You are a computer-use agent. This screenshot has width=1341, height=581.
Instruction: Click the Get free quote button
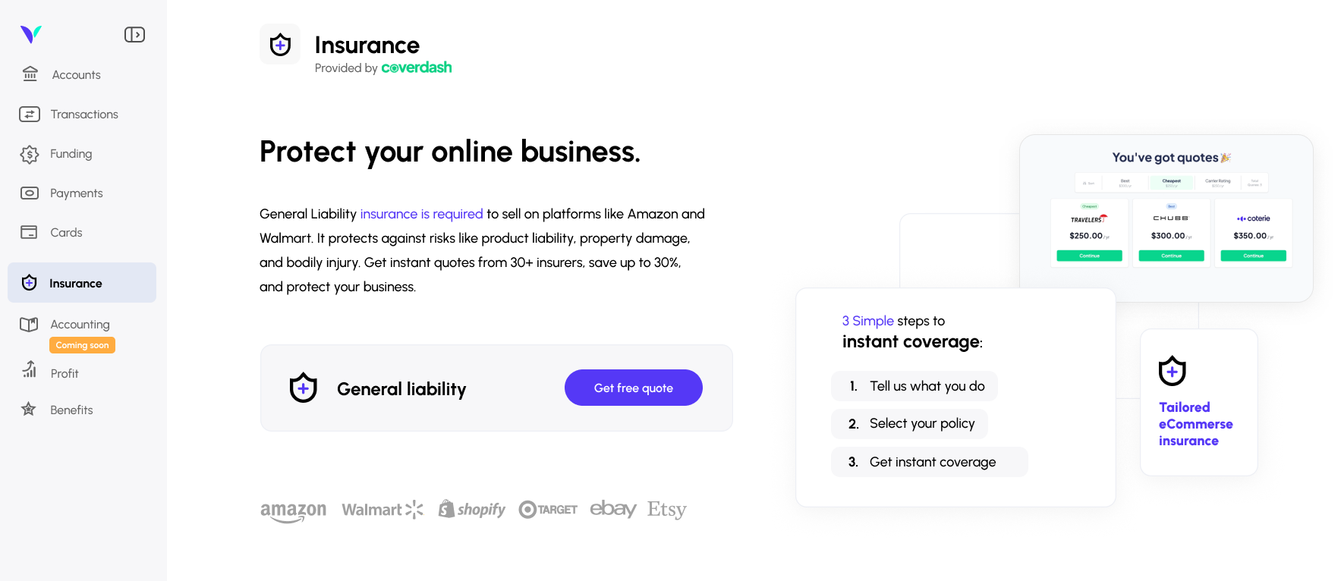pyautogui.click(x=633, y=388)
